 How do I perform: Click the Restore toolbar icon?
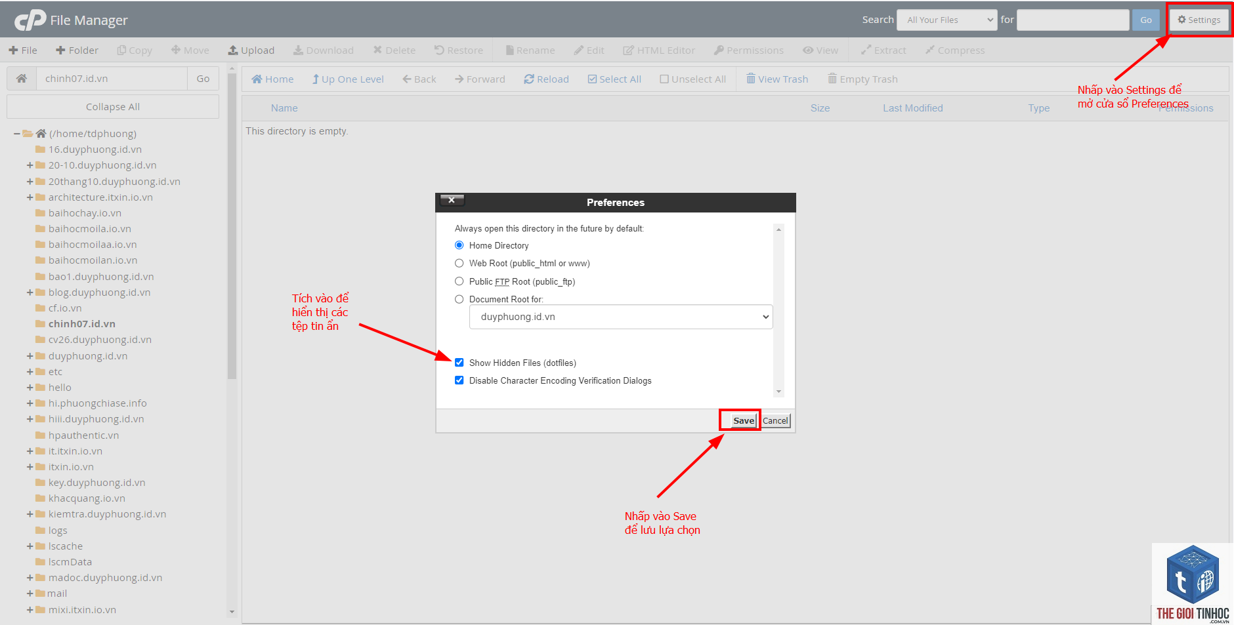(439, 50)
